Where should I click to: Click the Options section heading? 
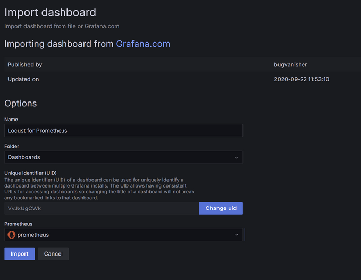coord(21,104)
